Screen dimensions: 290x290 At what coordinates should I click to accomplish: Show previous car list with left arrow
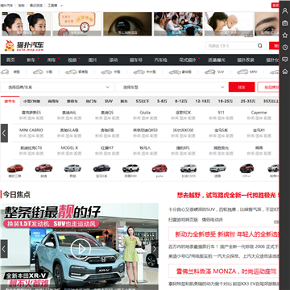(x=4, y=133)
